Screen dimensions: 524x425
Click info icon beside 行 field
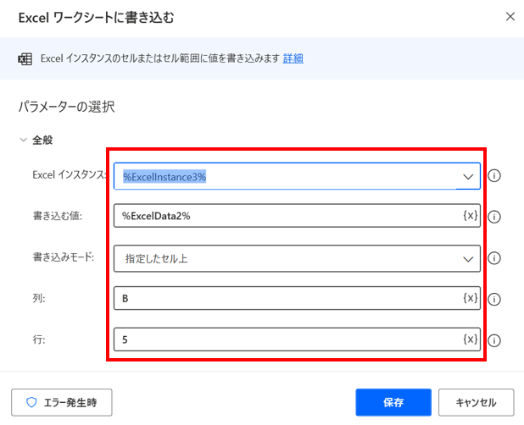click(494, 340)
